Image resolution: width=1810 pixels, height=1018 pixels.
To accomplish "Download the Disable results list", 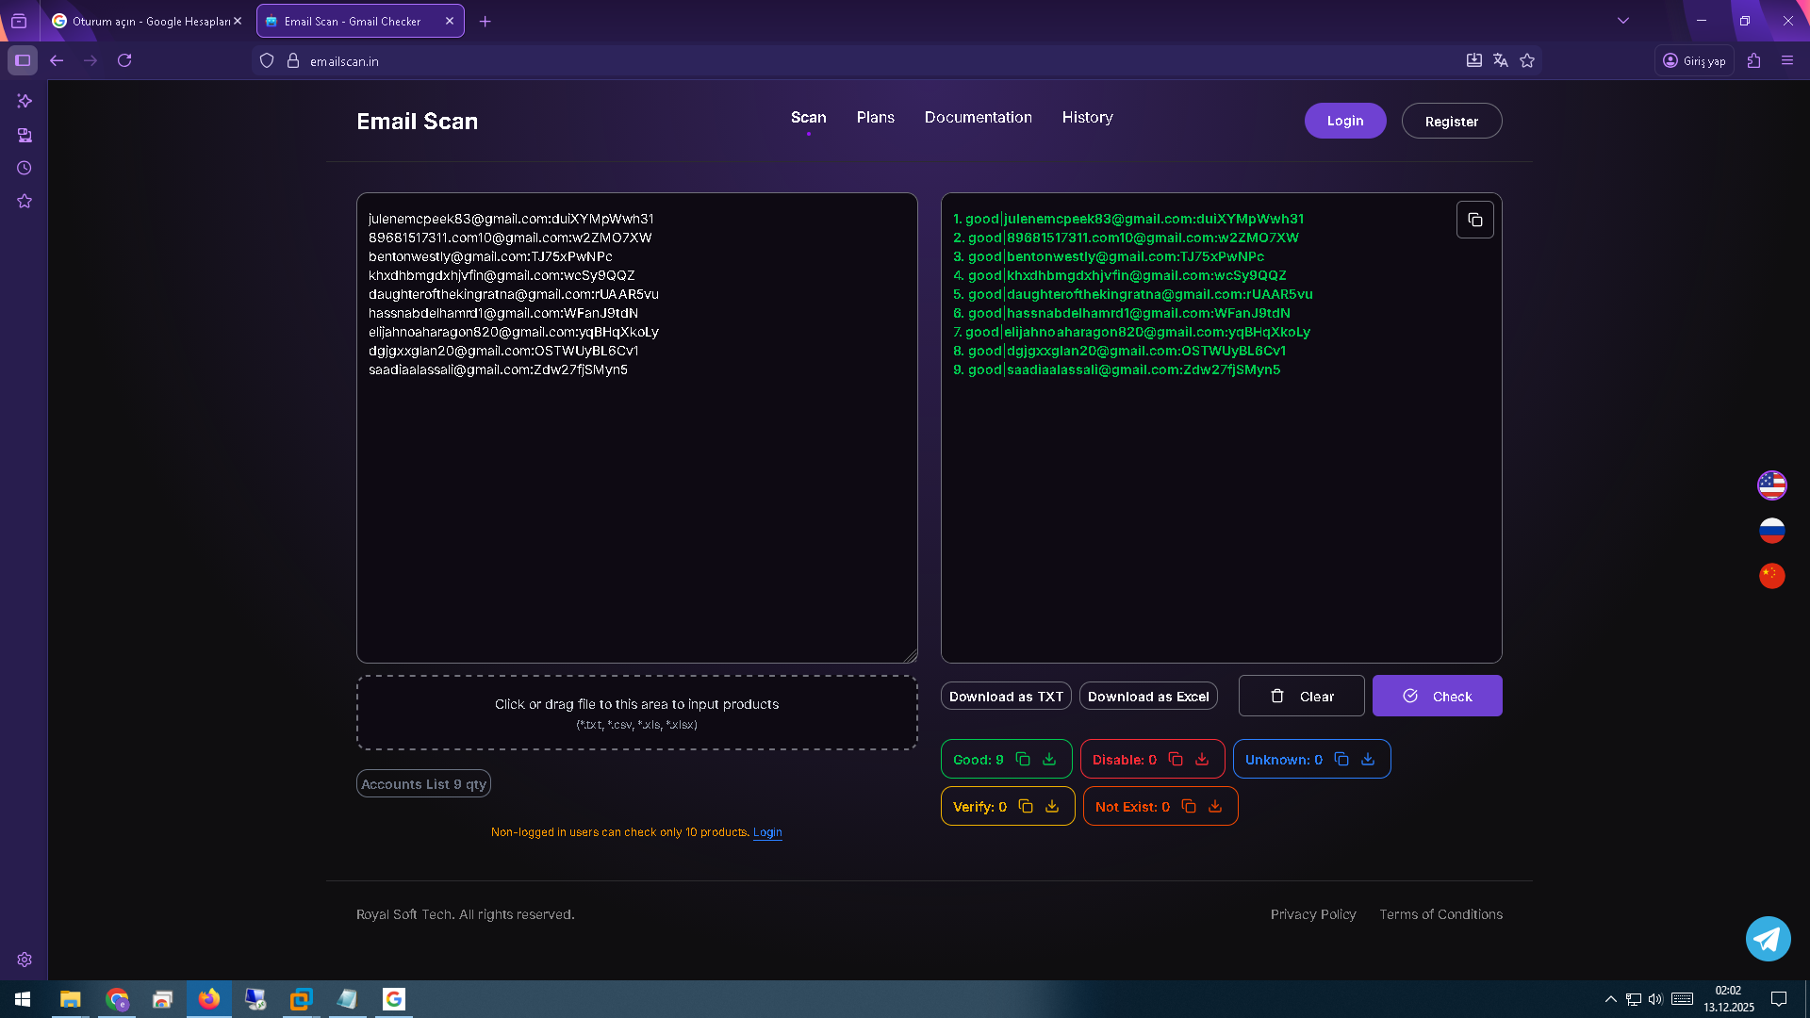I will pyautogui.click(x=1202, y=759).
